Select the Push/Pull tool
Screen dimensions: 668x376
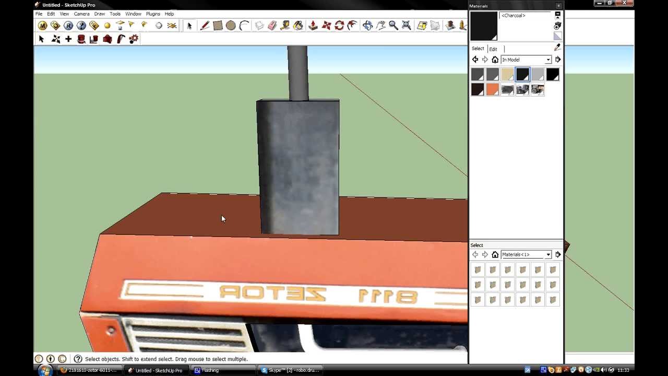[313, 26]
